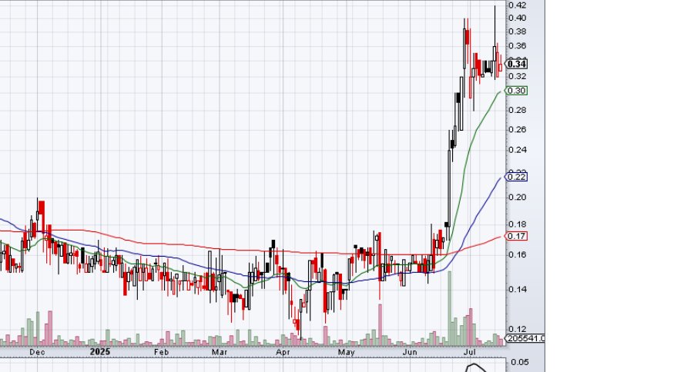Click the 0.26 price axis label
Screen dimensions: 694x372
(x=518, y=129)
